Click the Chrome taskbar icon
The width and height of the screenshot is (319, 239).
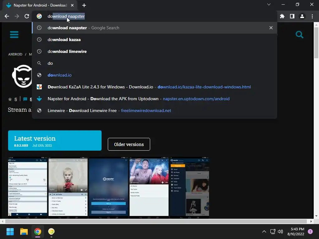click(x=38, y=232)
